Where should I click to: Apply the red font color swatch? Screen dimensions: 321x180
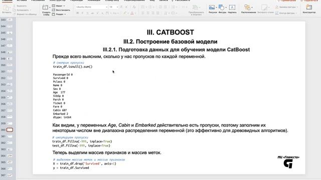point(132,13)
